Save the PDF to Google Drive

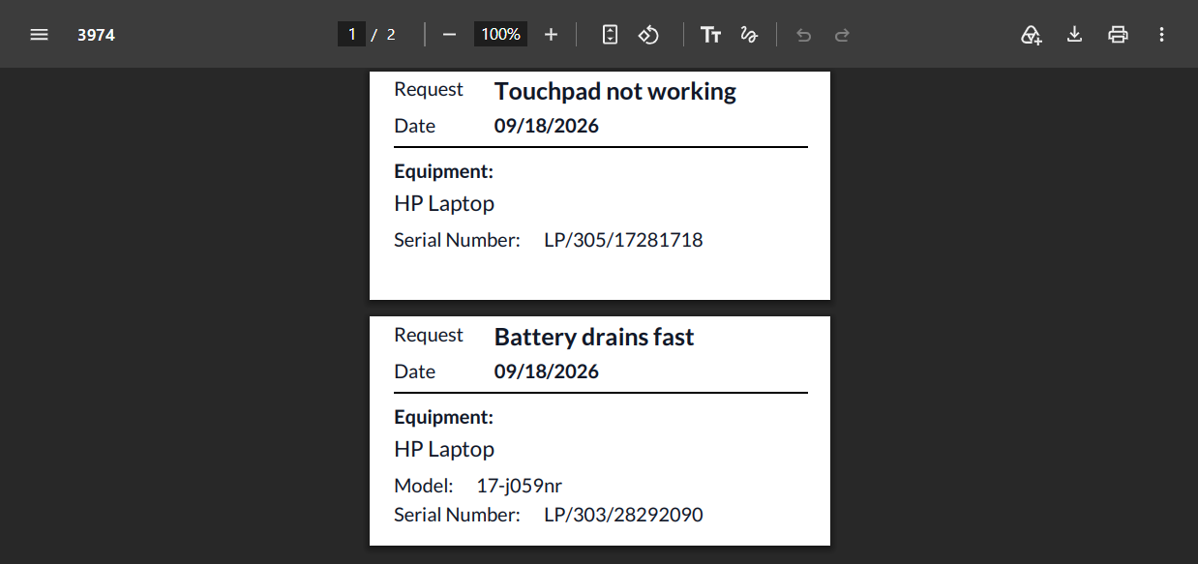(x=1032, y=35)
